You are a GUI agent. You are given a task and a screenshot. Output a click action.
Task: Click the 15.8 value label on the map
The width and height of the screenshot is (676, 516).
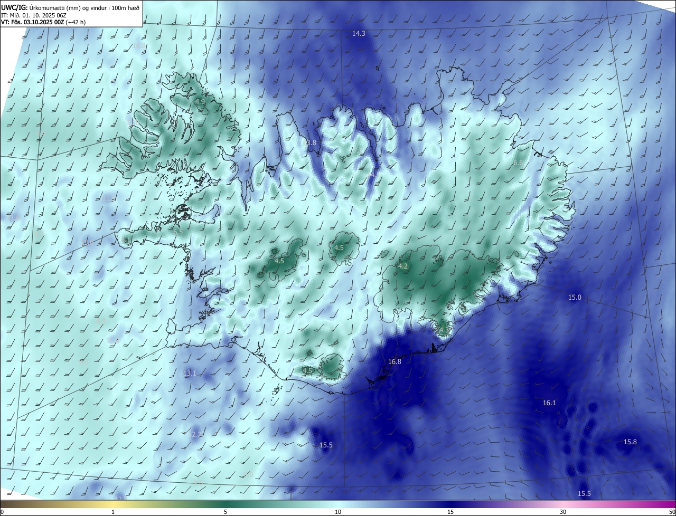coord(630,442)
